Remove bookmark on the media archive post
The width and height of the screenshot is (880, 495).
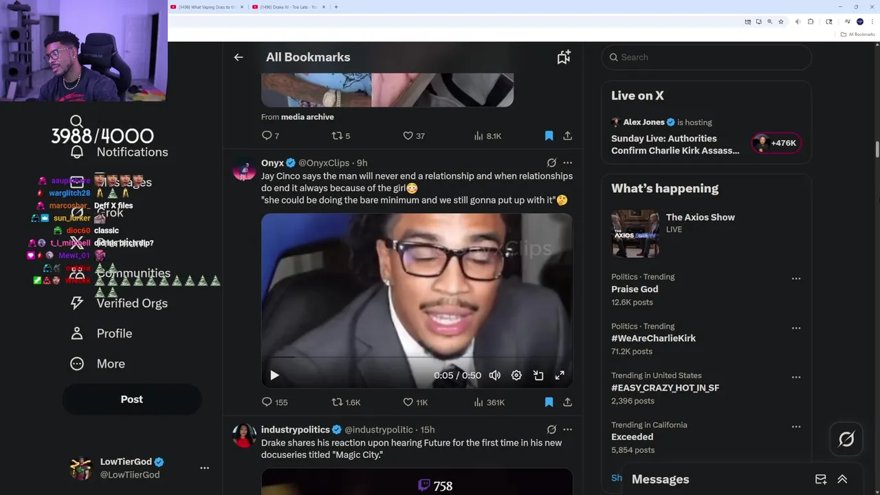click(x=549, y=136)
